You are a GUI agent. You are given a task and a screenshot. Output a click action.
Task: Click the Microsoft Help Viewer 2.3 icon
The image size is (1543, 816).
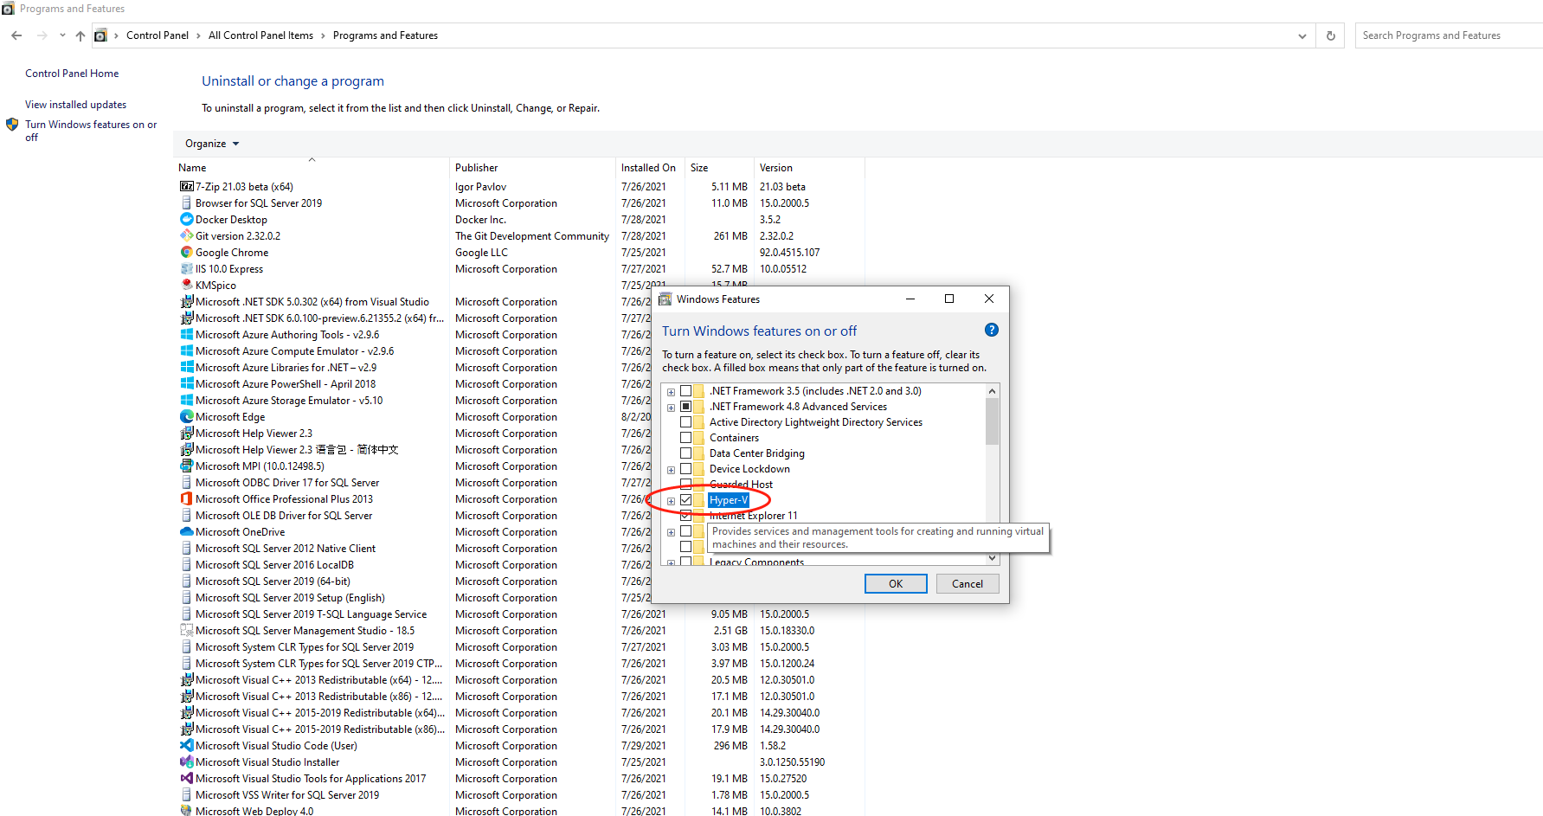[x=186, y=433]
